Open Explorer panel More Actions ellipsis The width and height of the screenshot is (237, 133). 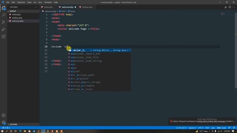point(36,7)
